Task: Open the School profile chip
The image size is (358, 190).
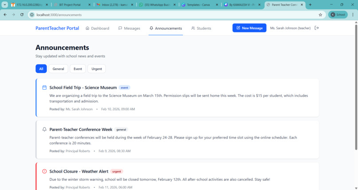Action: pos(338,15)
